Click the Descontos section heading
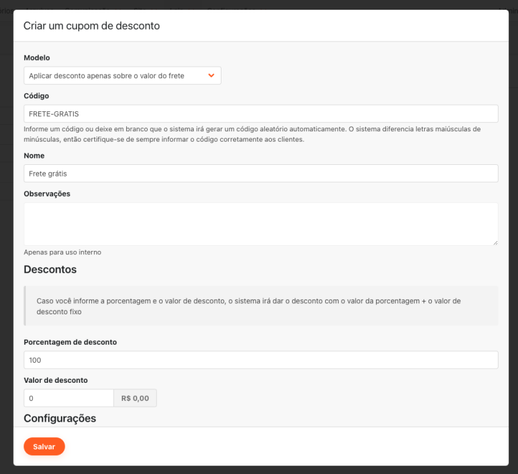Image resolution: width=518 pixels, height=474 pixels. (x=50, y=269)
